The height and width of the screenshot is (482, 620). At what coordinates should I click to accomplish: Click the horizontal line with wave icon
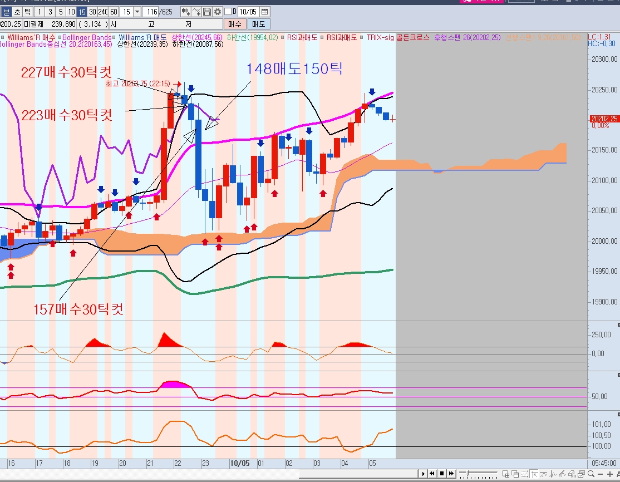pos(543,474)
